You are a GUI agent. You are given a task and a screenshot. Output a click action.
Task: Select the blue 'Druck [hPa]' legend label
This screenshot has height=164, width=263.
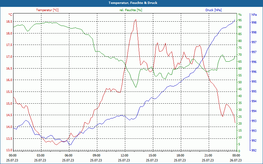coord(213,10)
